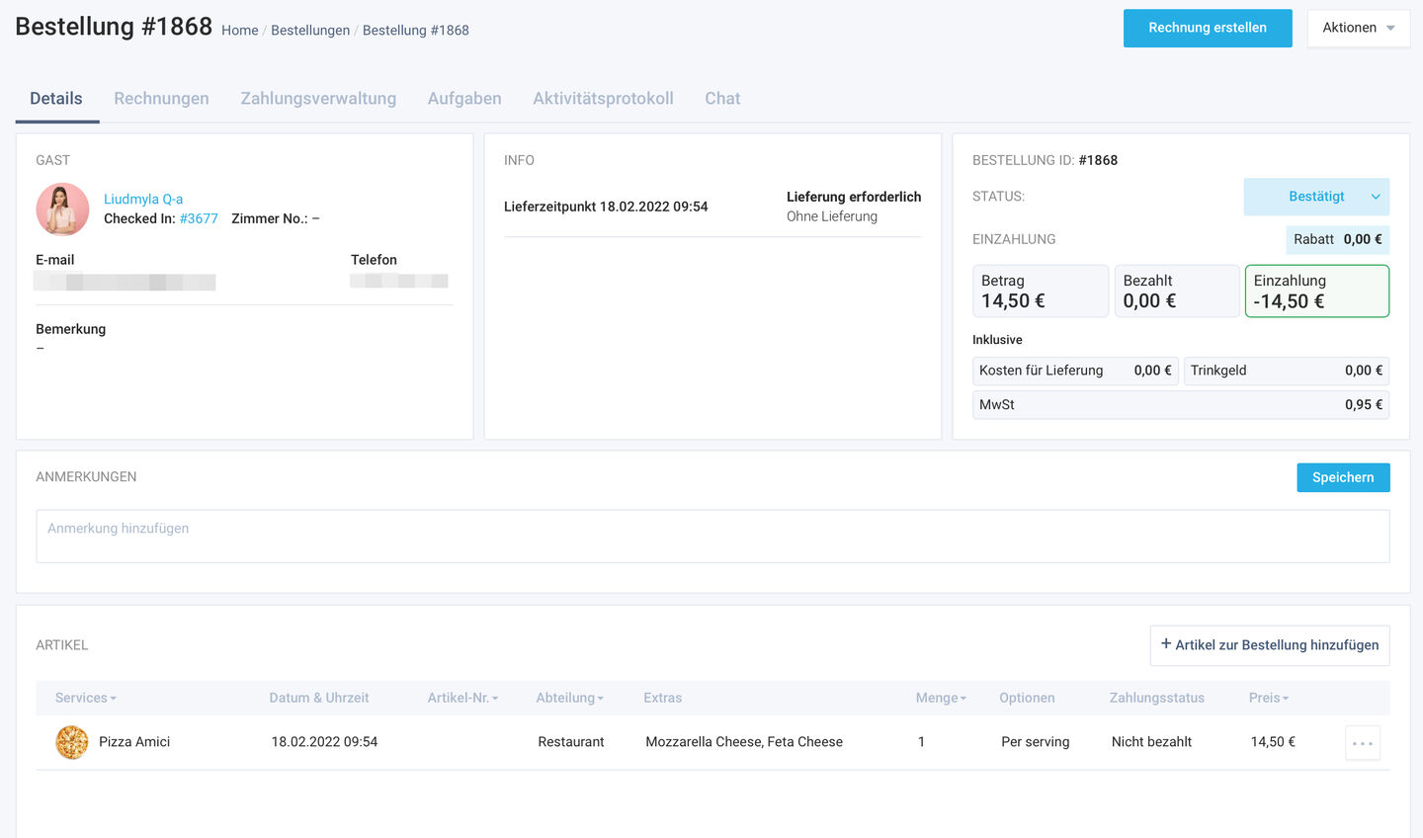Sort by the Services column
Viewport: 1423px width, 838px height.
click(x=86, y=698)
